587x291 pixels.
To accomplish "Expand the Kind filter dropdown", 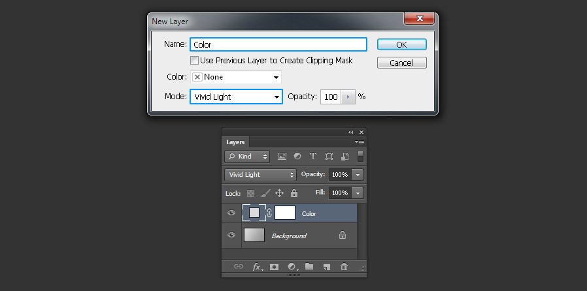I will (x=247, y=157).
